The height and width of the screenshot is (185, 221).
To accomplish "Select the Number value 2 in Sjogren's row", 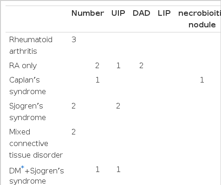I will coord(74,106).
